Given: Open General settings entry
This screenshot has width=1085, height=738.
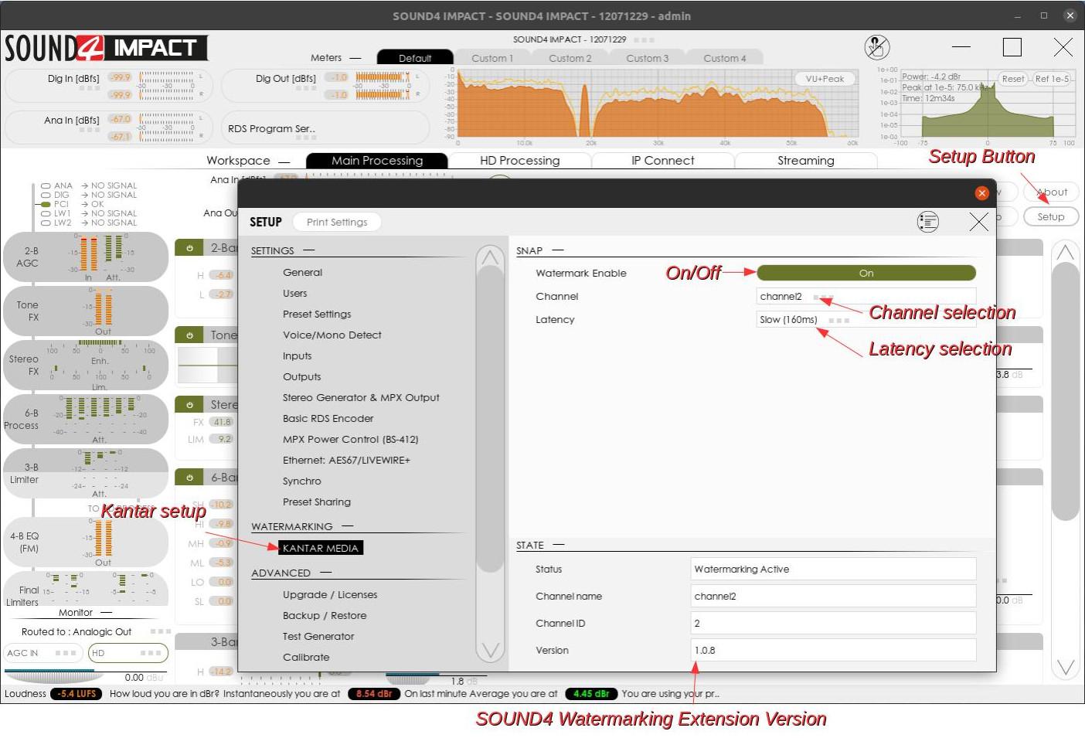Looking at the screenshot, I should (302, 272).
